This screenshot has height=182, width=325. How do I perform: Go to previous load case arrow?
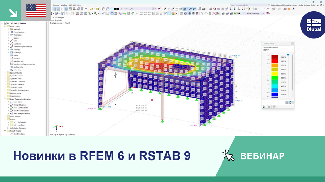pos(153,9)
